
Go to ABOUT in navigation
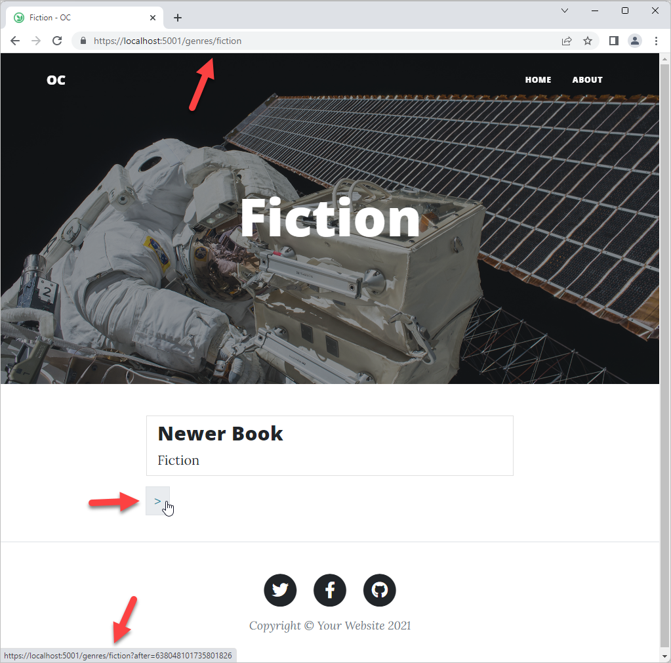point(587,79)
